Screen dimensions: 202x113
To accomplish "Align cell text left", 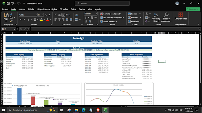I will click(x=56, y=20).
